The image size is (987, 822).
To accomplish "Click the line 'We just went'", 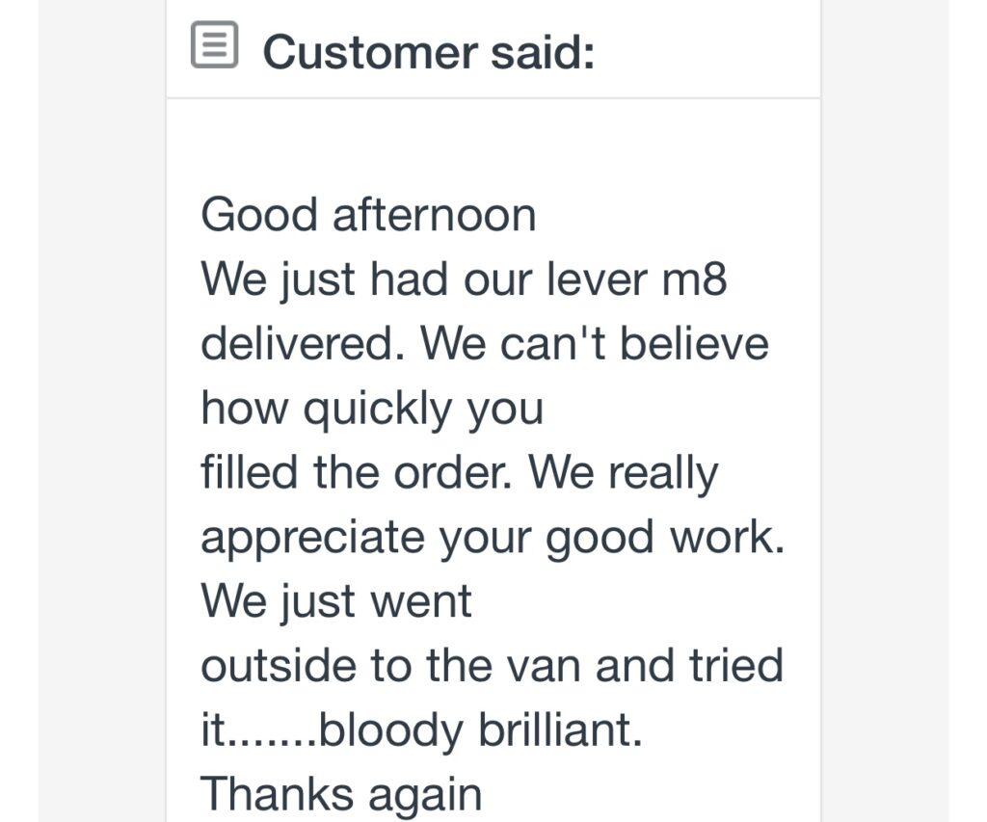I will pyautogui.click(x=336, y=601).
